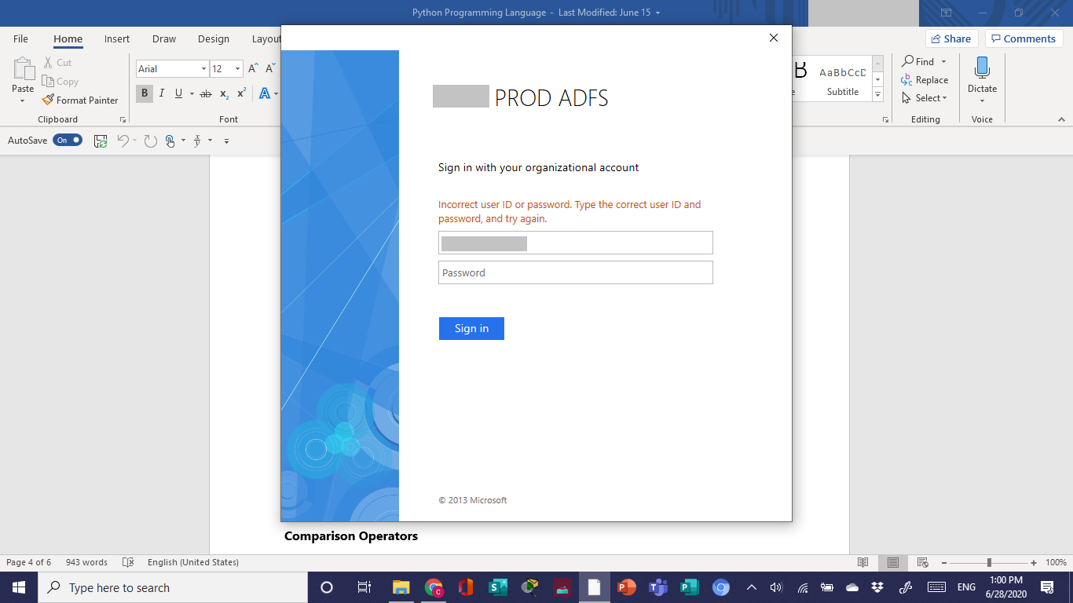Screen dimensions: 1073x603
Task: Click the Redo arrow in Quick Access Toolbar
Action: click(150, 141)
